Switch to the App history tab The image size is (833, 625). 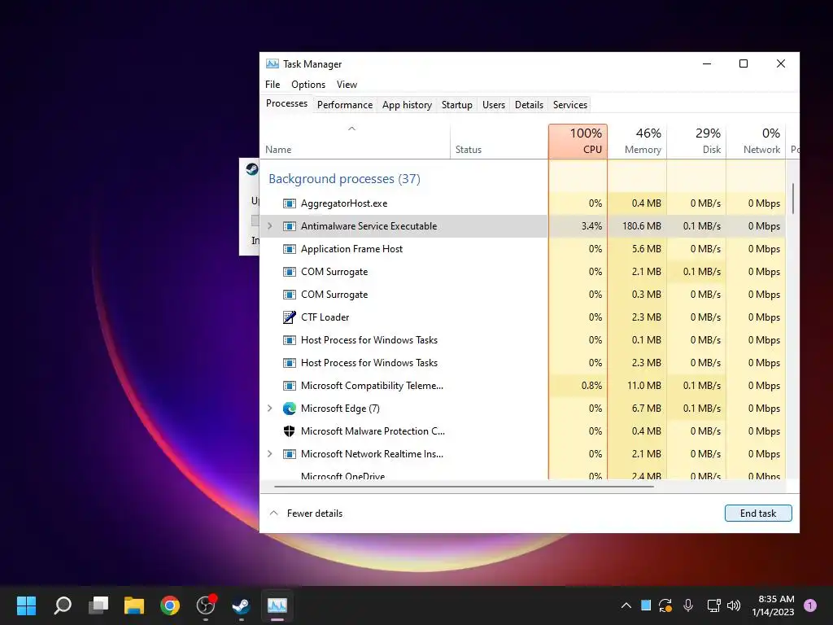[x=407, y=105]
